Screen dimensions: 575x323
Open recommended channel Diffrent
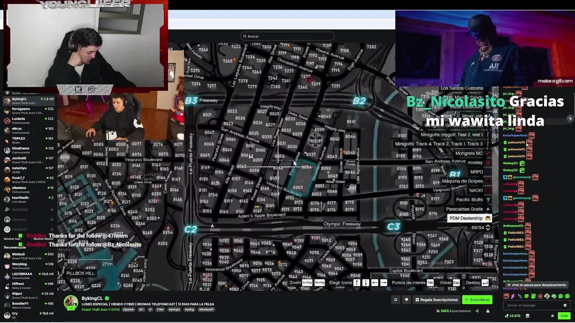click(x=29, y=286)
